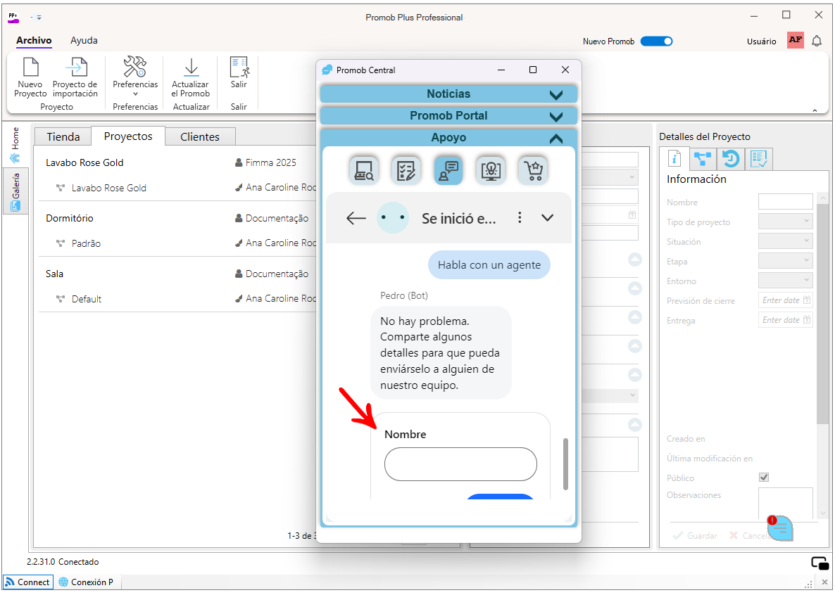Image resolution: width=835 pixels, height=595 pixels.
Task: Click the Connect button in status bar
Action: (27, 582)
